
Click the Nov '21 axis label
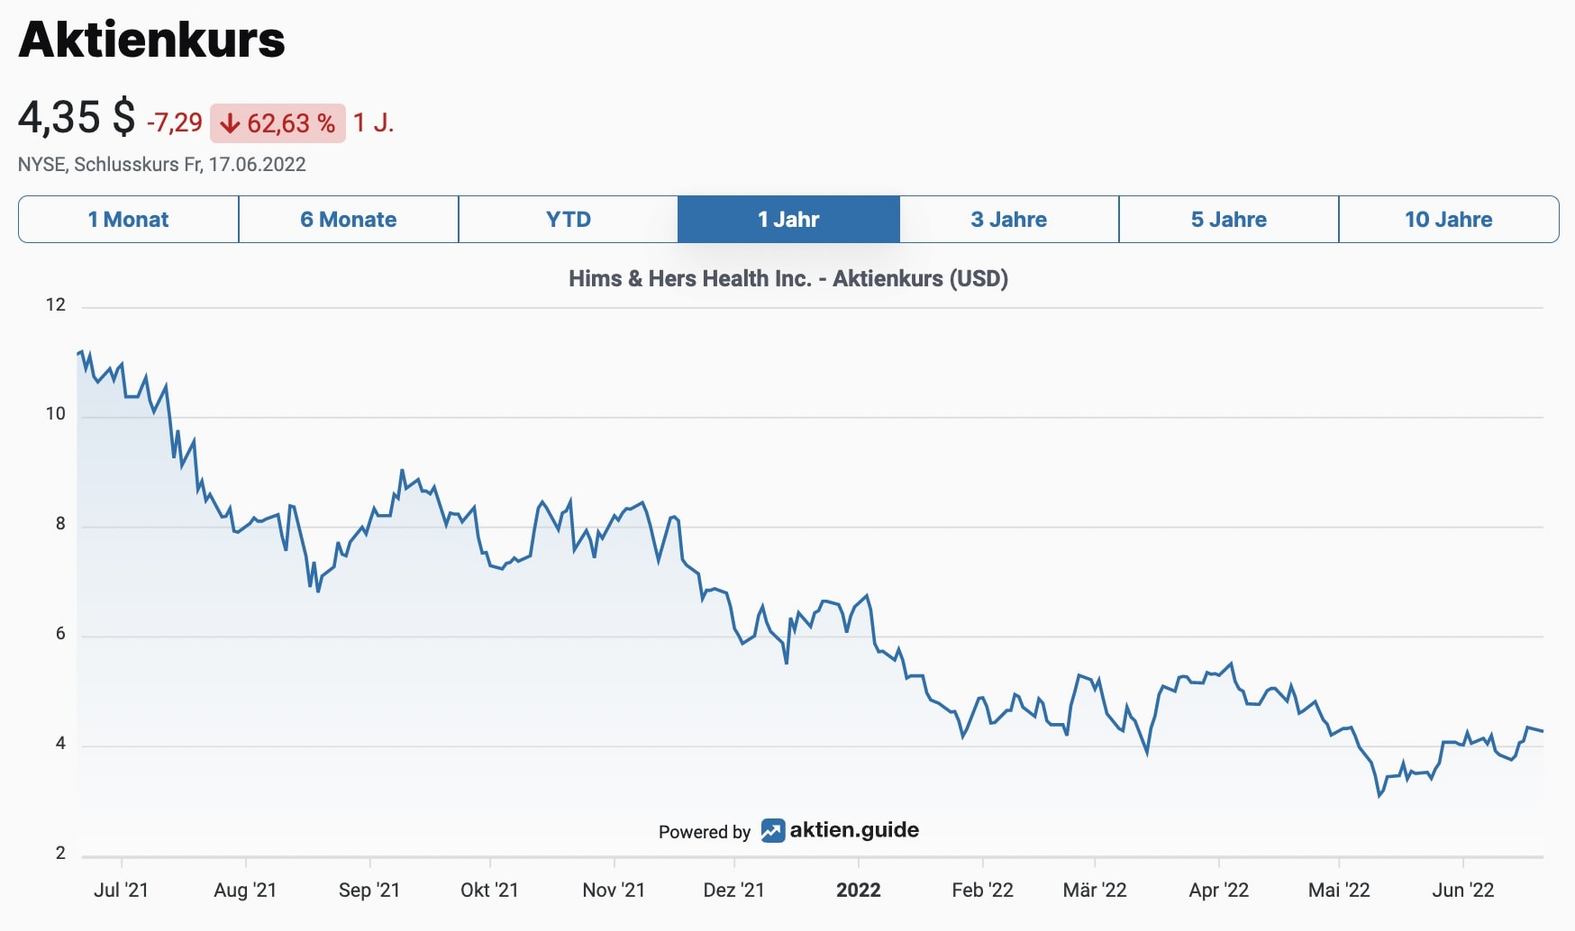(614, 890)
